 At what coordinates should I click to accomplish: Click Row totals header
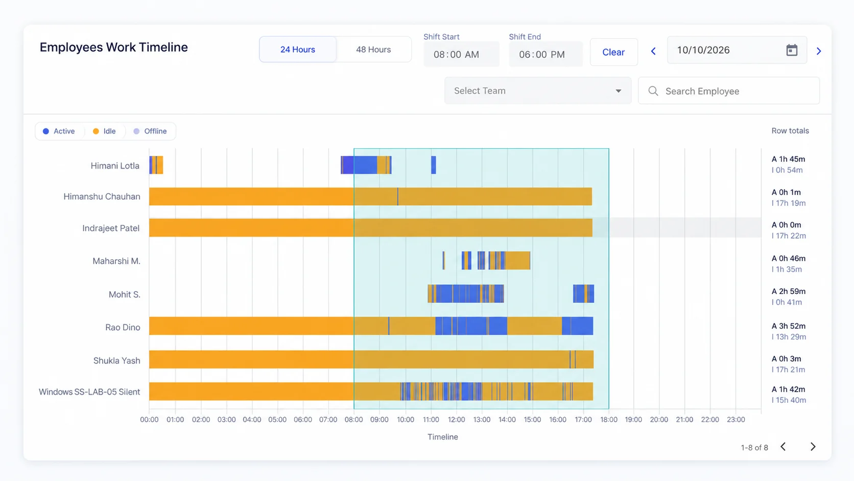[790, 131]
